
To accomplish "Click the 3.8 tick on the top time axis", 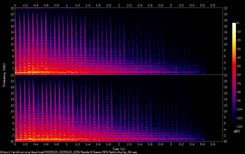I will 212,5.
